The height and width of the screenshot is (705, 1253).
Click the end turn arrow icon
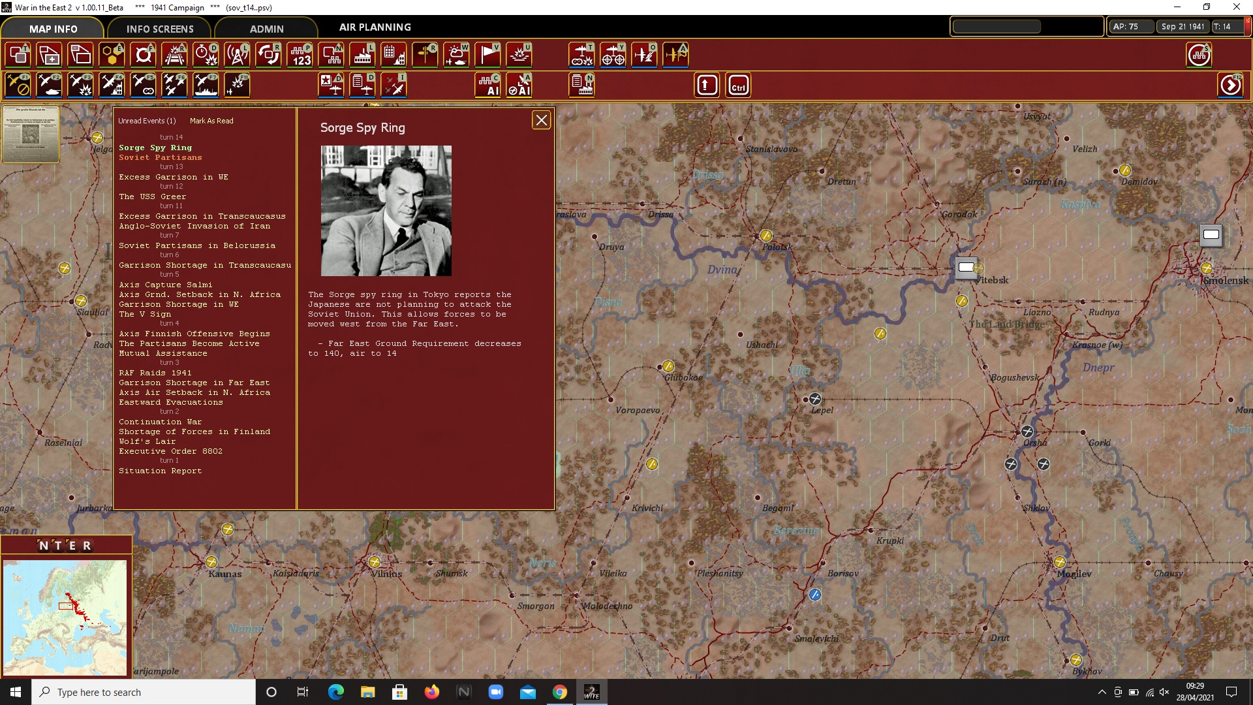pyautogui.click(x=1230, y=86)
